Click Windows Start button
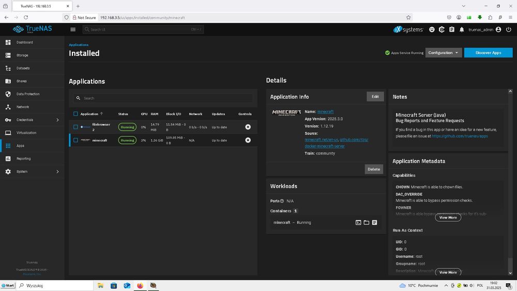517x291 pixels. click(8, 285)
